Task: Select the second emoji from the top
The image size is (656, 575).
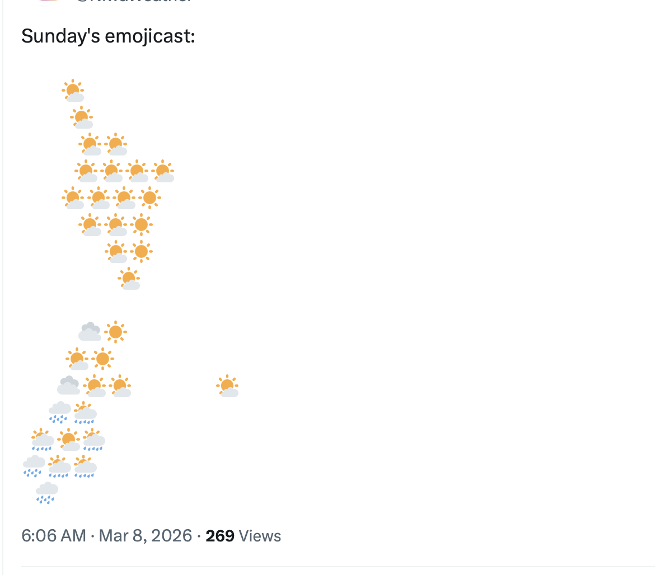Action: 82,117
